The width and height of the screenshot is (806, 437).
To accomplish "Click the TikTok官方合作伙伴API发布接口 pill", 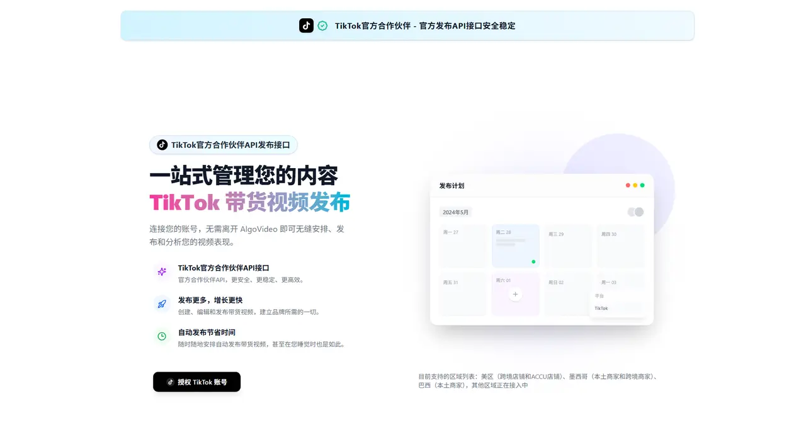I will (x=224, y=145).
